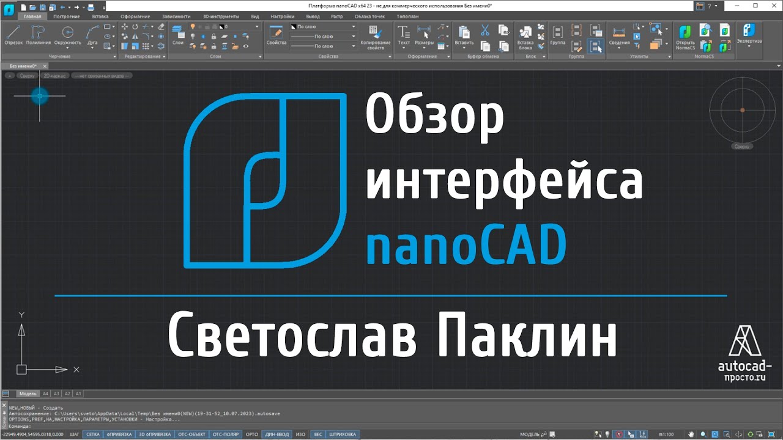
Task: Open the dropdown arrow under Окружность
Action: pyautogui.click(x=67, y=48)
